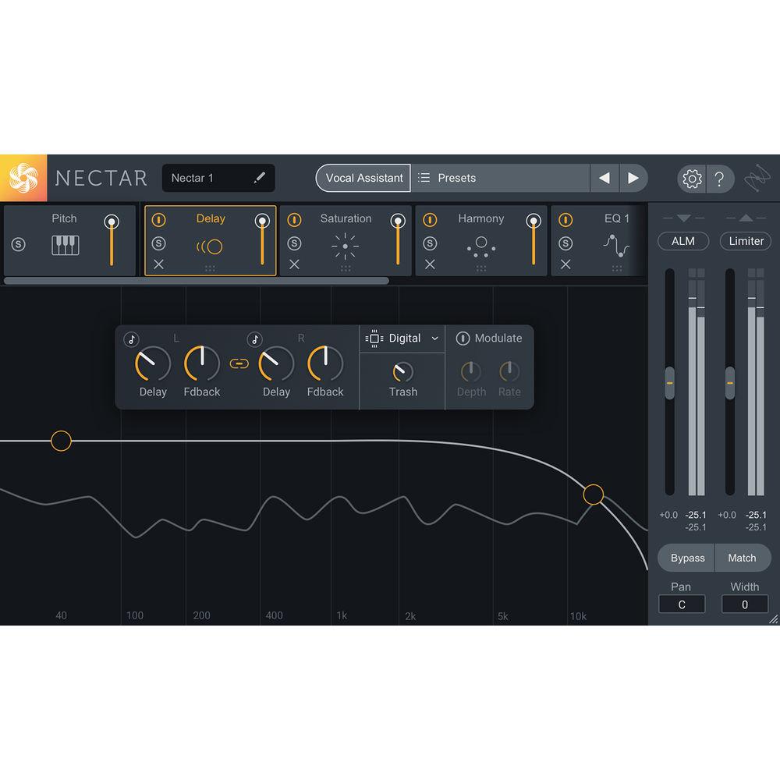Toggle power on the Harmony module
780x780 pixels.
click(430, 219)
